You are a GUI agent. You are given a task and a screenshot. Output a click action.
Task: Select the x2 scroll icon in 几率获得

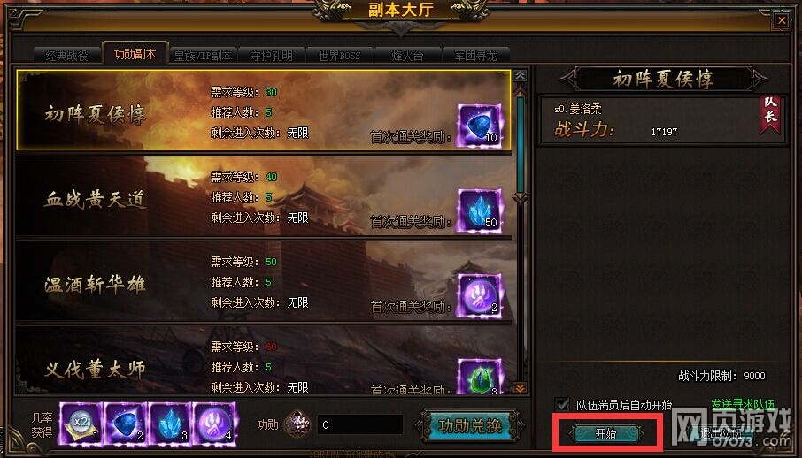[x=81, y=424]
